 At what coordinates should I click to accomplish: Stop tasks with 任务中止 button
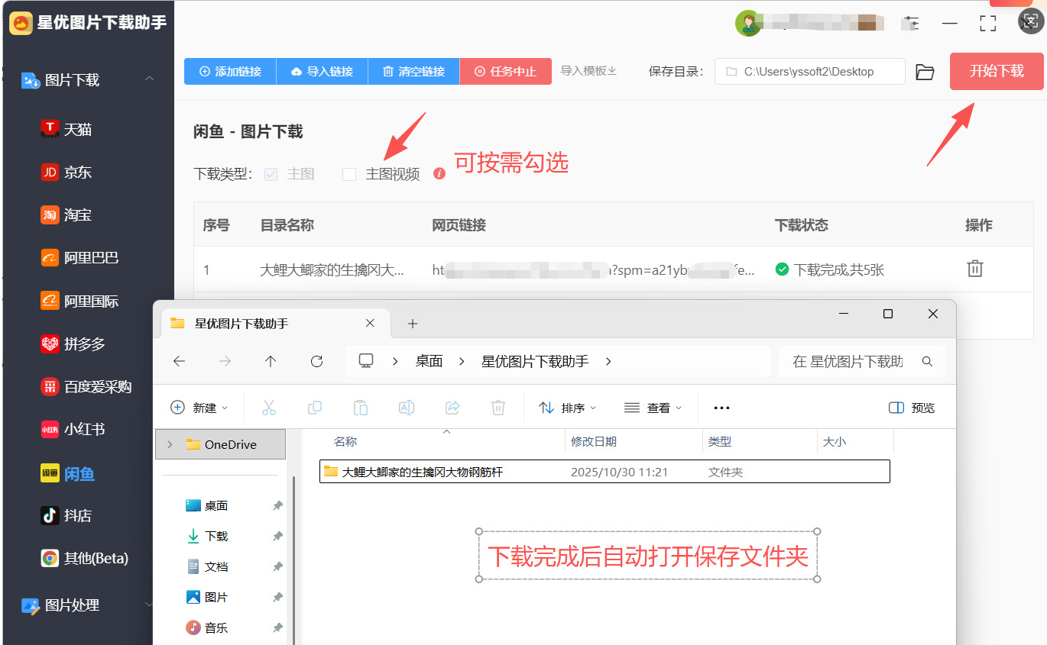(x=505, y=71)
